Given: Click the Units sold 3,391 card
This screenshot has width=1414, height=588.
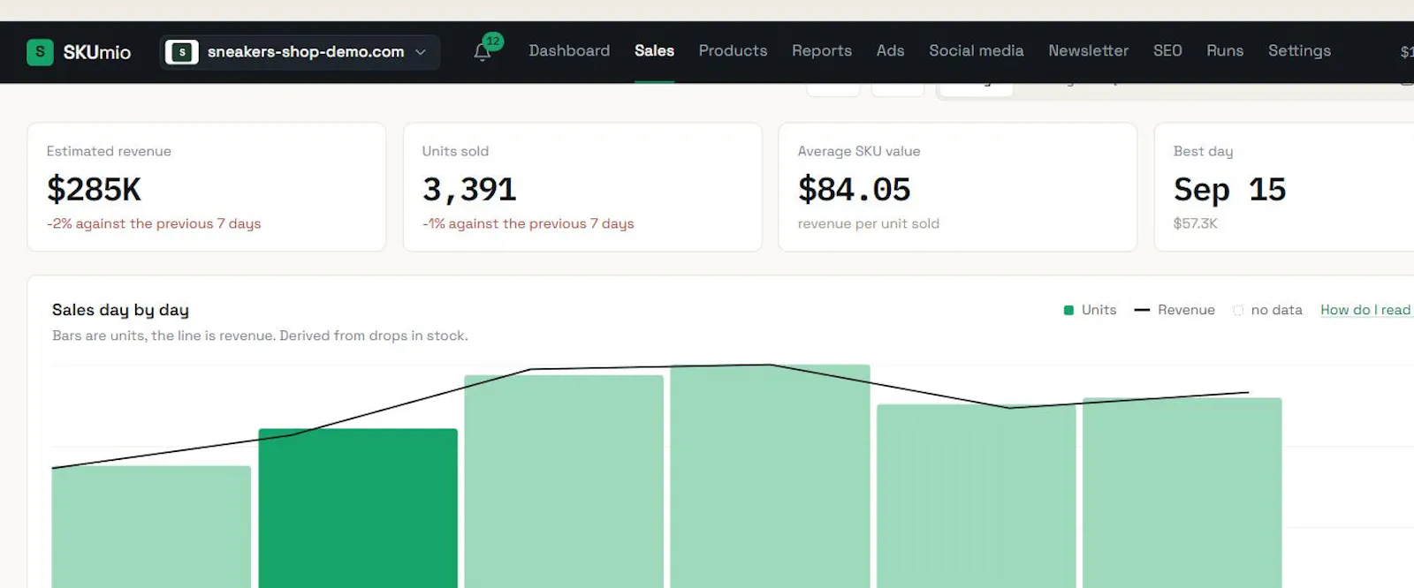Looking at the screenshot, I should [x=582, y=187].
